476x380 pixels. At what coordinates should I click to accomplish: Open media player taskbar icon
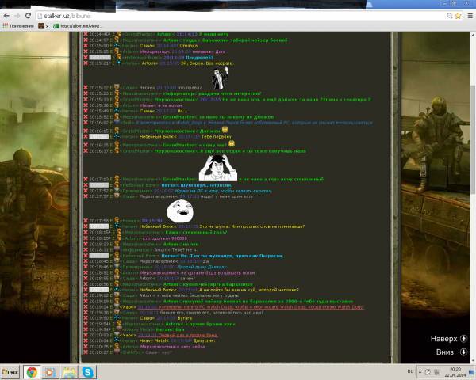(48, 371)
